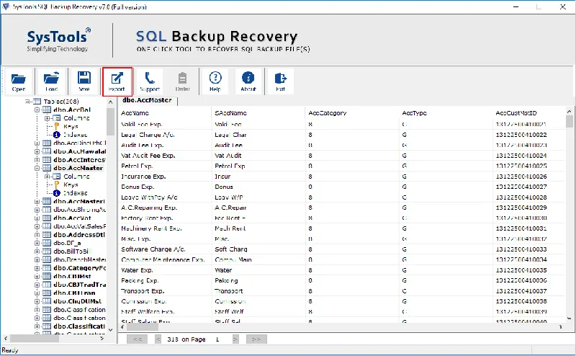The width and height of the screenshot is (576, 356).
Task: Click the 'Water Exp.' AccName cell
Action: [165, 270]
